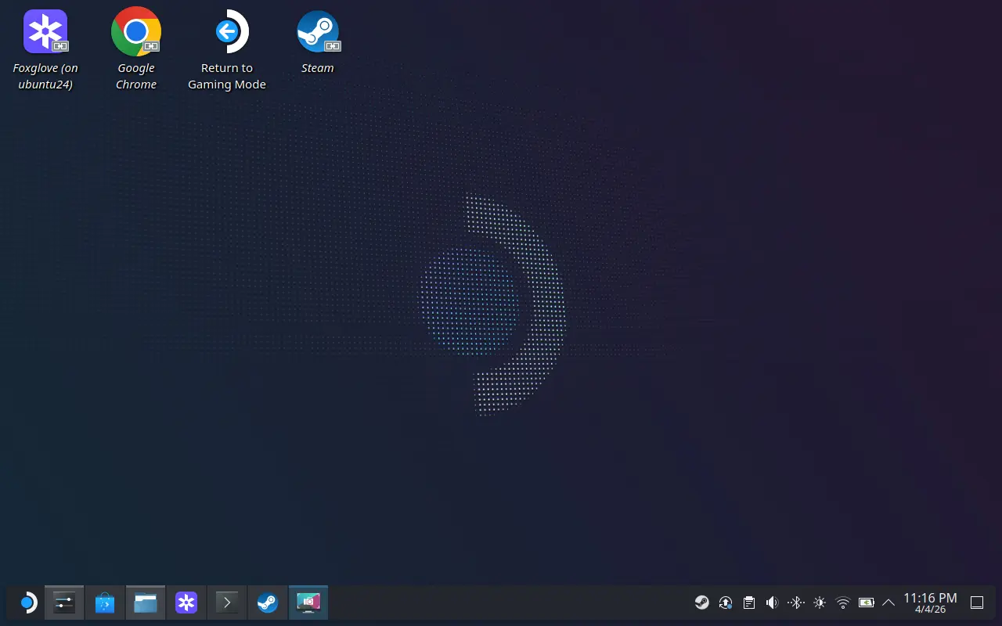Expand the hidden system tray icons
Image resolution: width=1002 pixels, height=626 pixels.
pyautogui.click(x=888, y=603)
